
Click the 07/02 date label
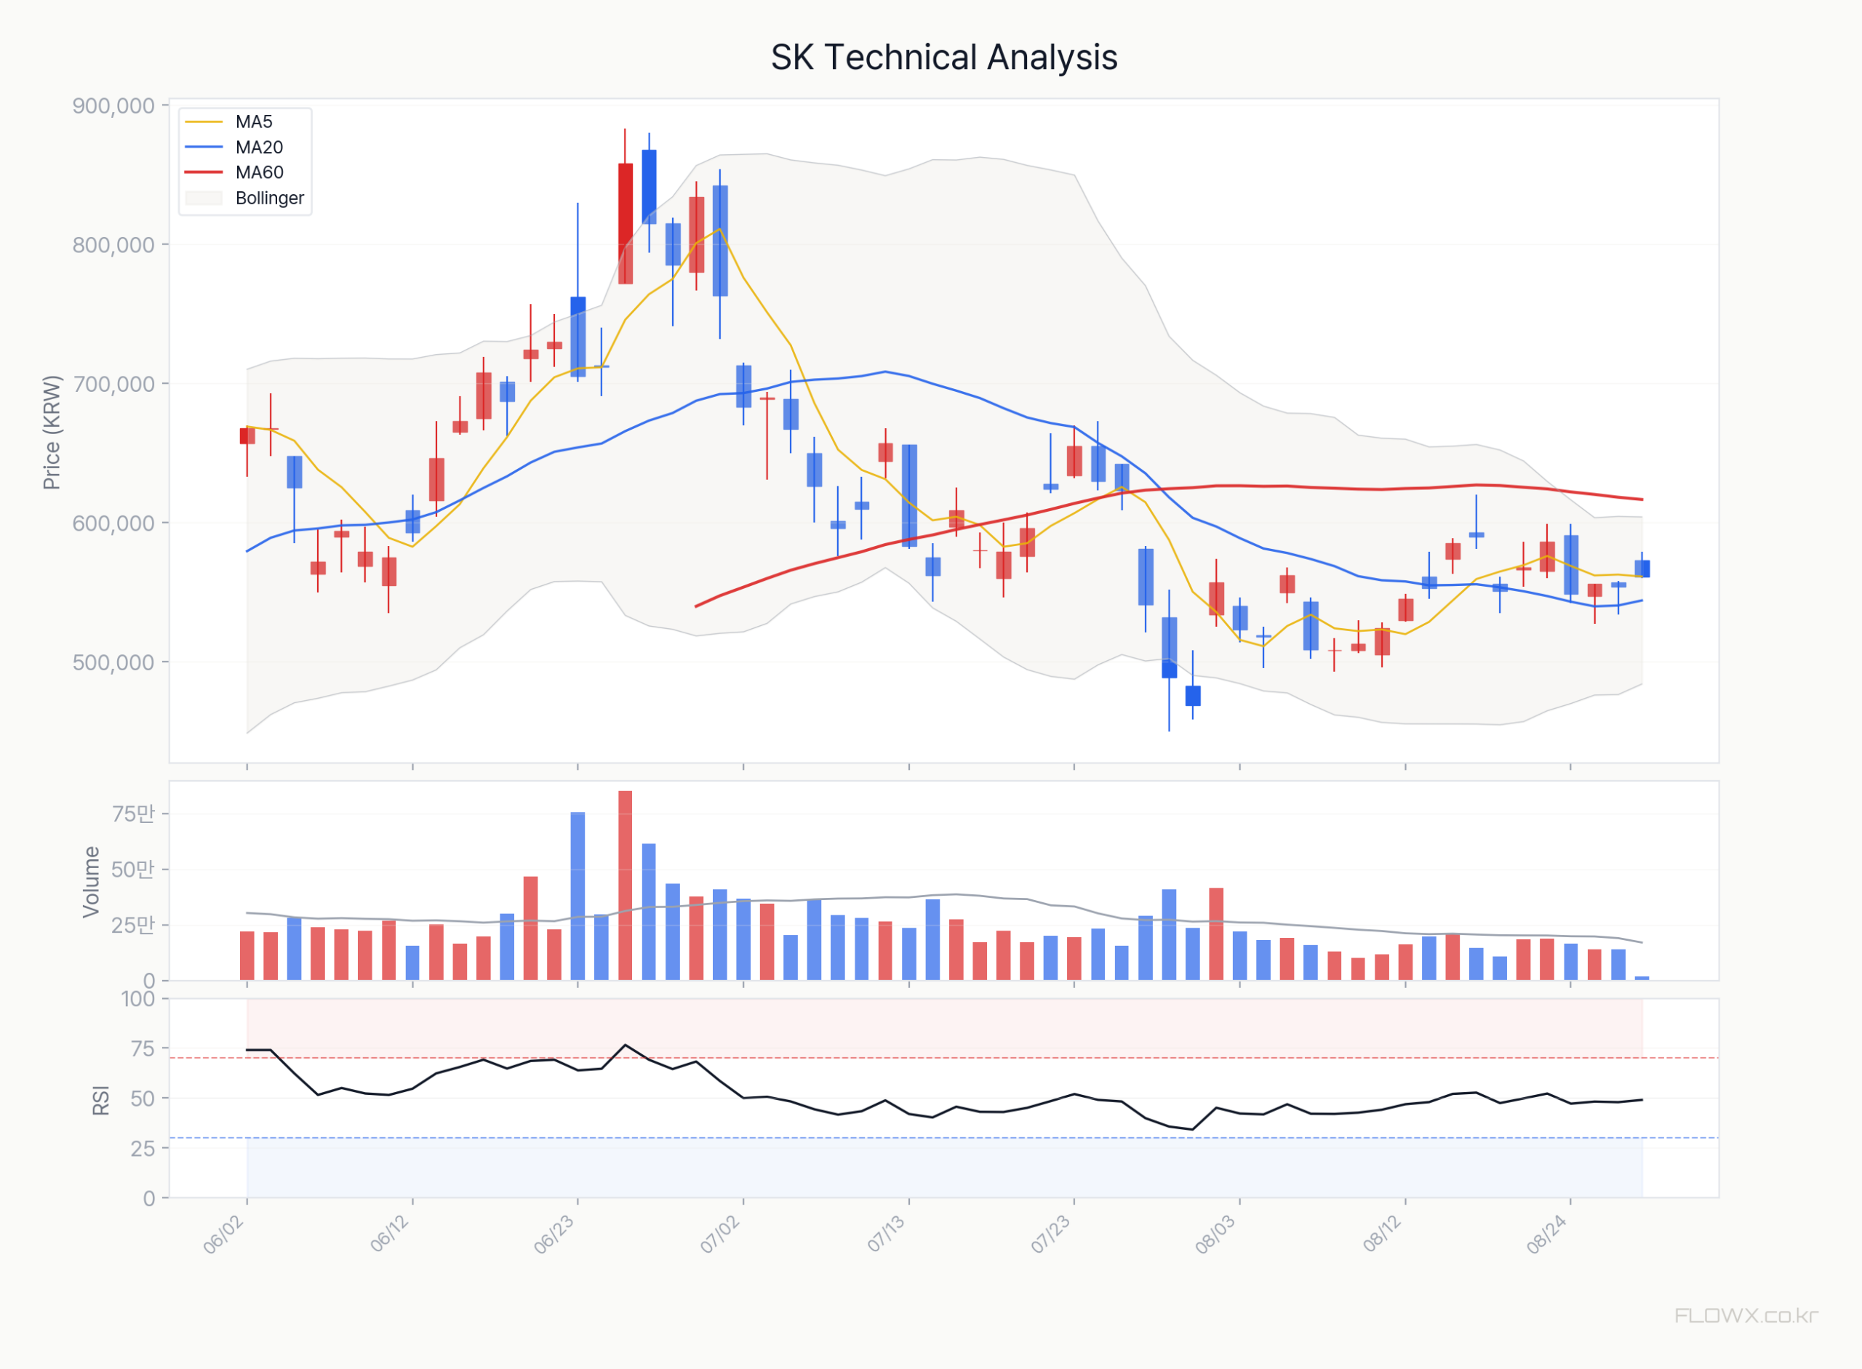point(720,1234)
